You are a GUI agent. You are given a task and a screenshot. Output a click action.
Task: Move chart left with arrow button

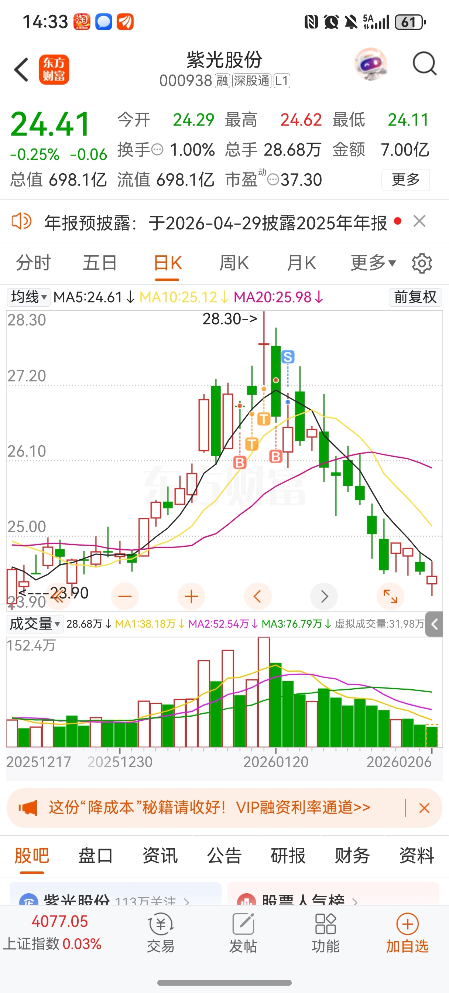[257, 596]
